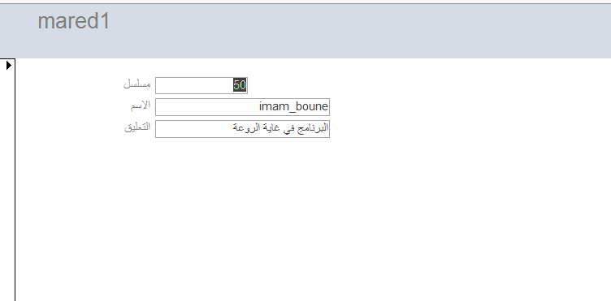
Task: Click the الاسم field label
Action: (140, 105)
